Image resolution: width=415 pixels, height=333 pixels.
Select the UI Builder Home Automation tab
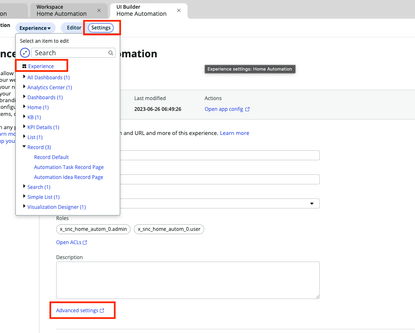(141, 10)
